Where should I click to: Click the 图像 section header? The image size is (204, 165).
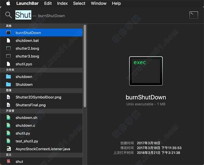pos(41,90)
